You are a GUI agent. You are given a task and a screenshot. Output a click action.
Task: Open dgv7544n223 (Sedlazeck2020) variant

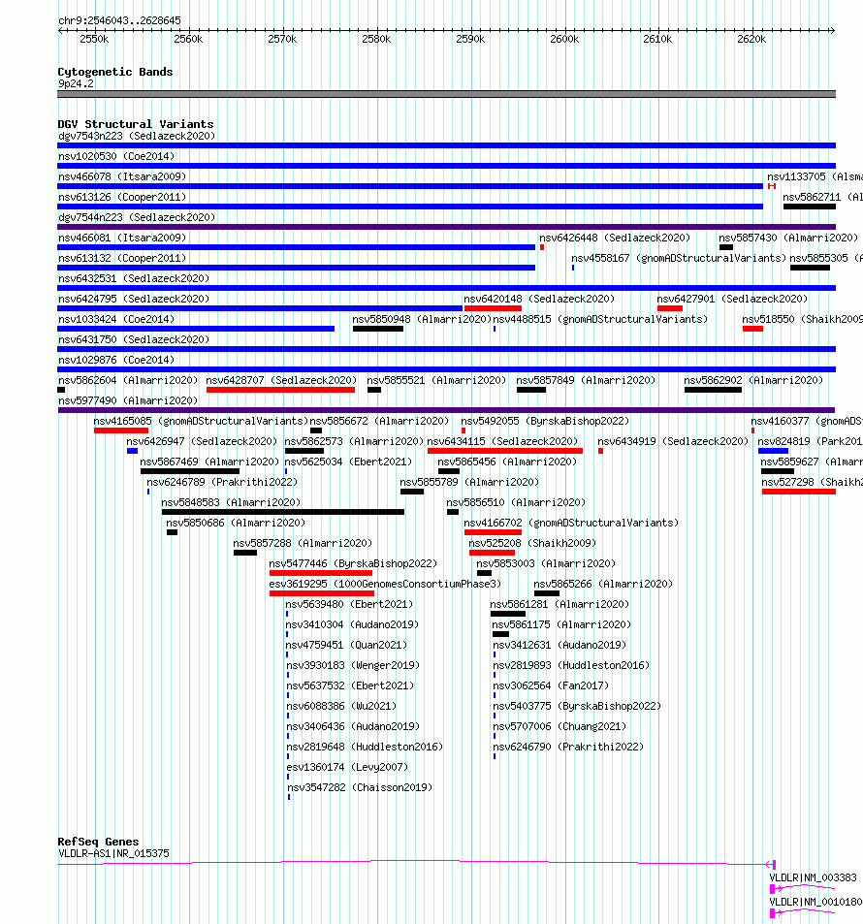coord(137,217)
